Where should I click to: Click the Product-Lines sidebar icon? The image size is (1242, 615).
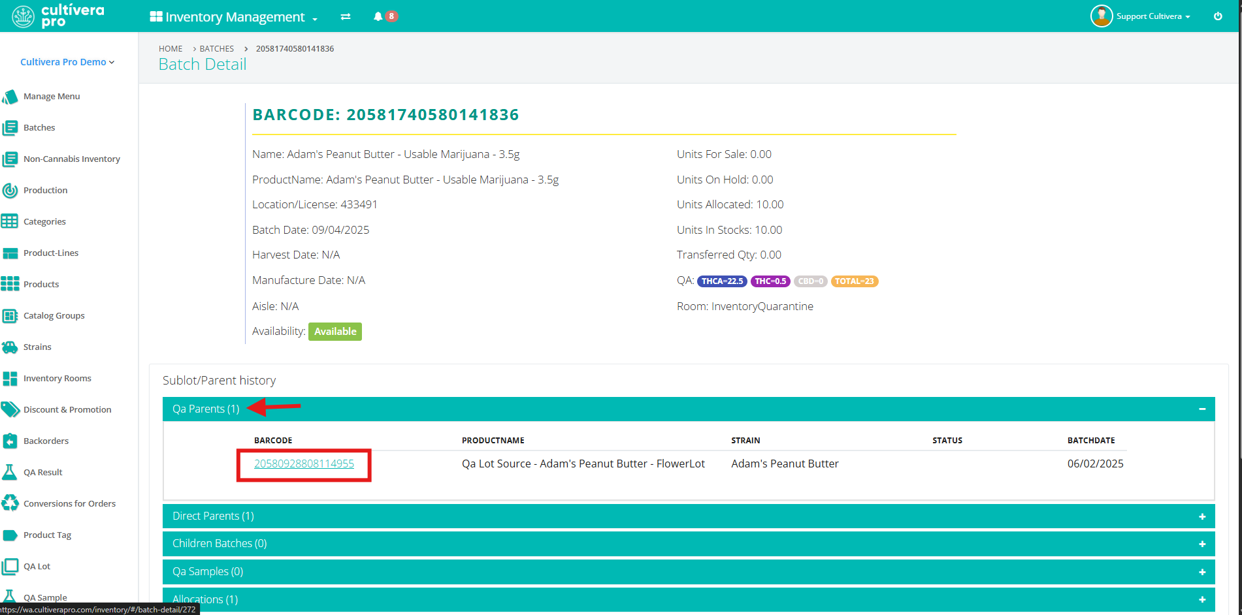point(10,253)
